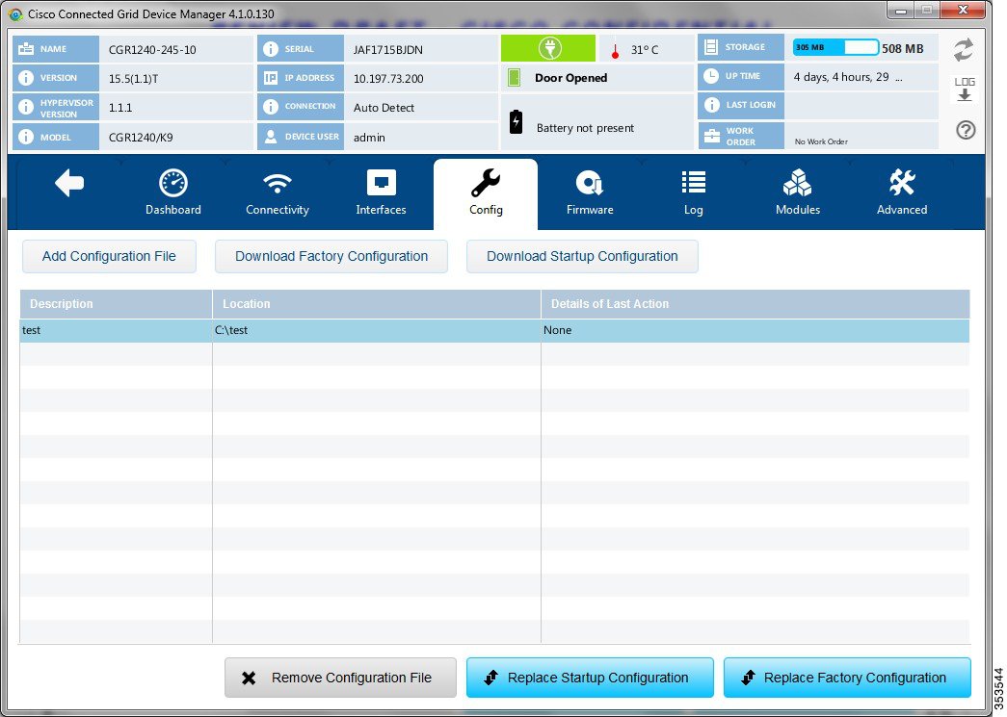This screenshot has width=1007, height=717.
Task: Switch to the Connectivity tab
Action: point(277,193)
